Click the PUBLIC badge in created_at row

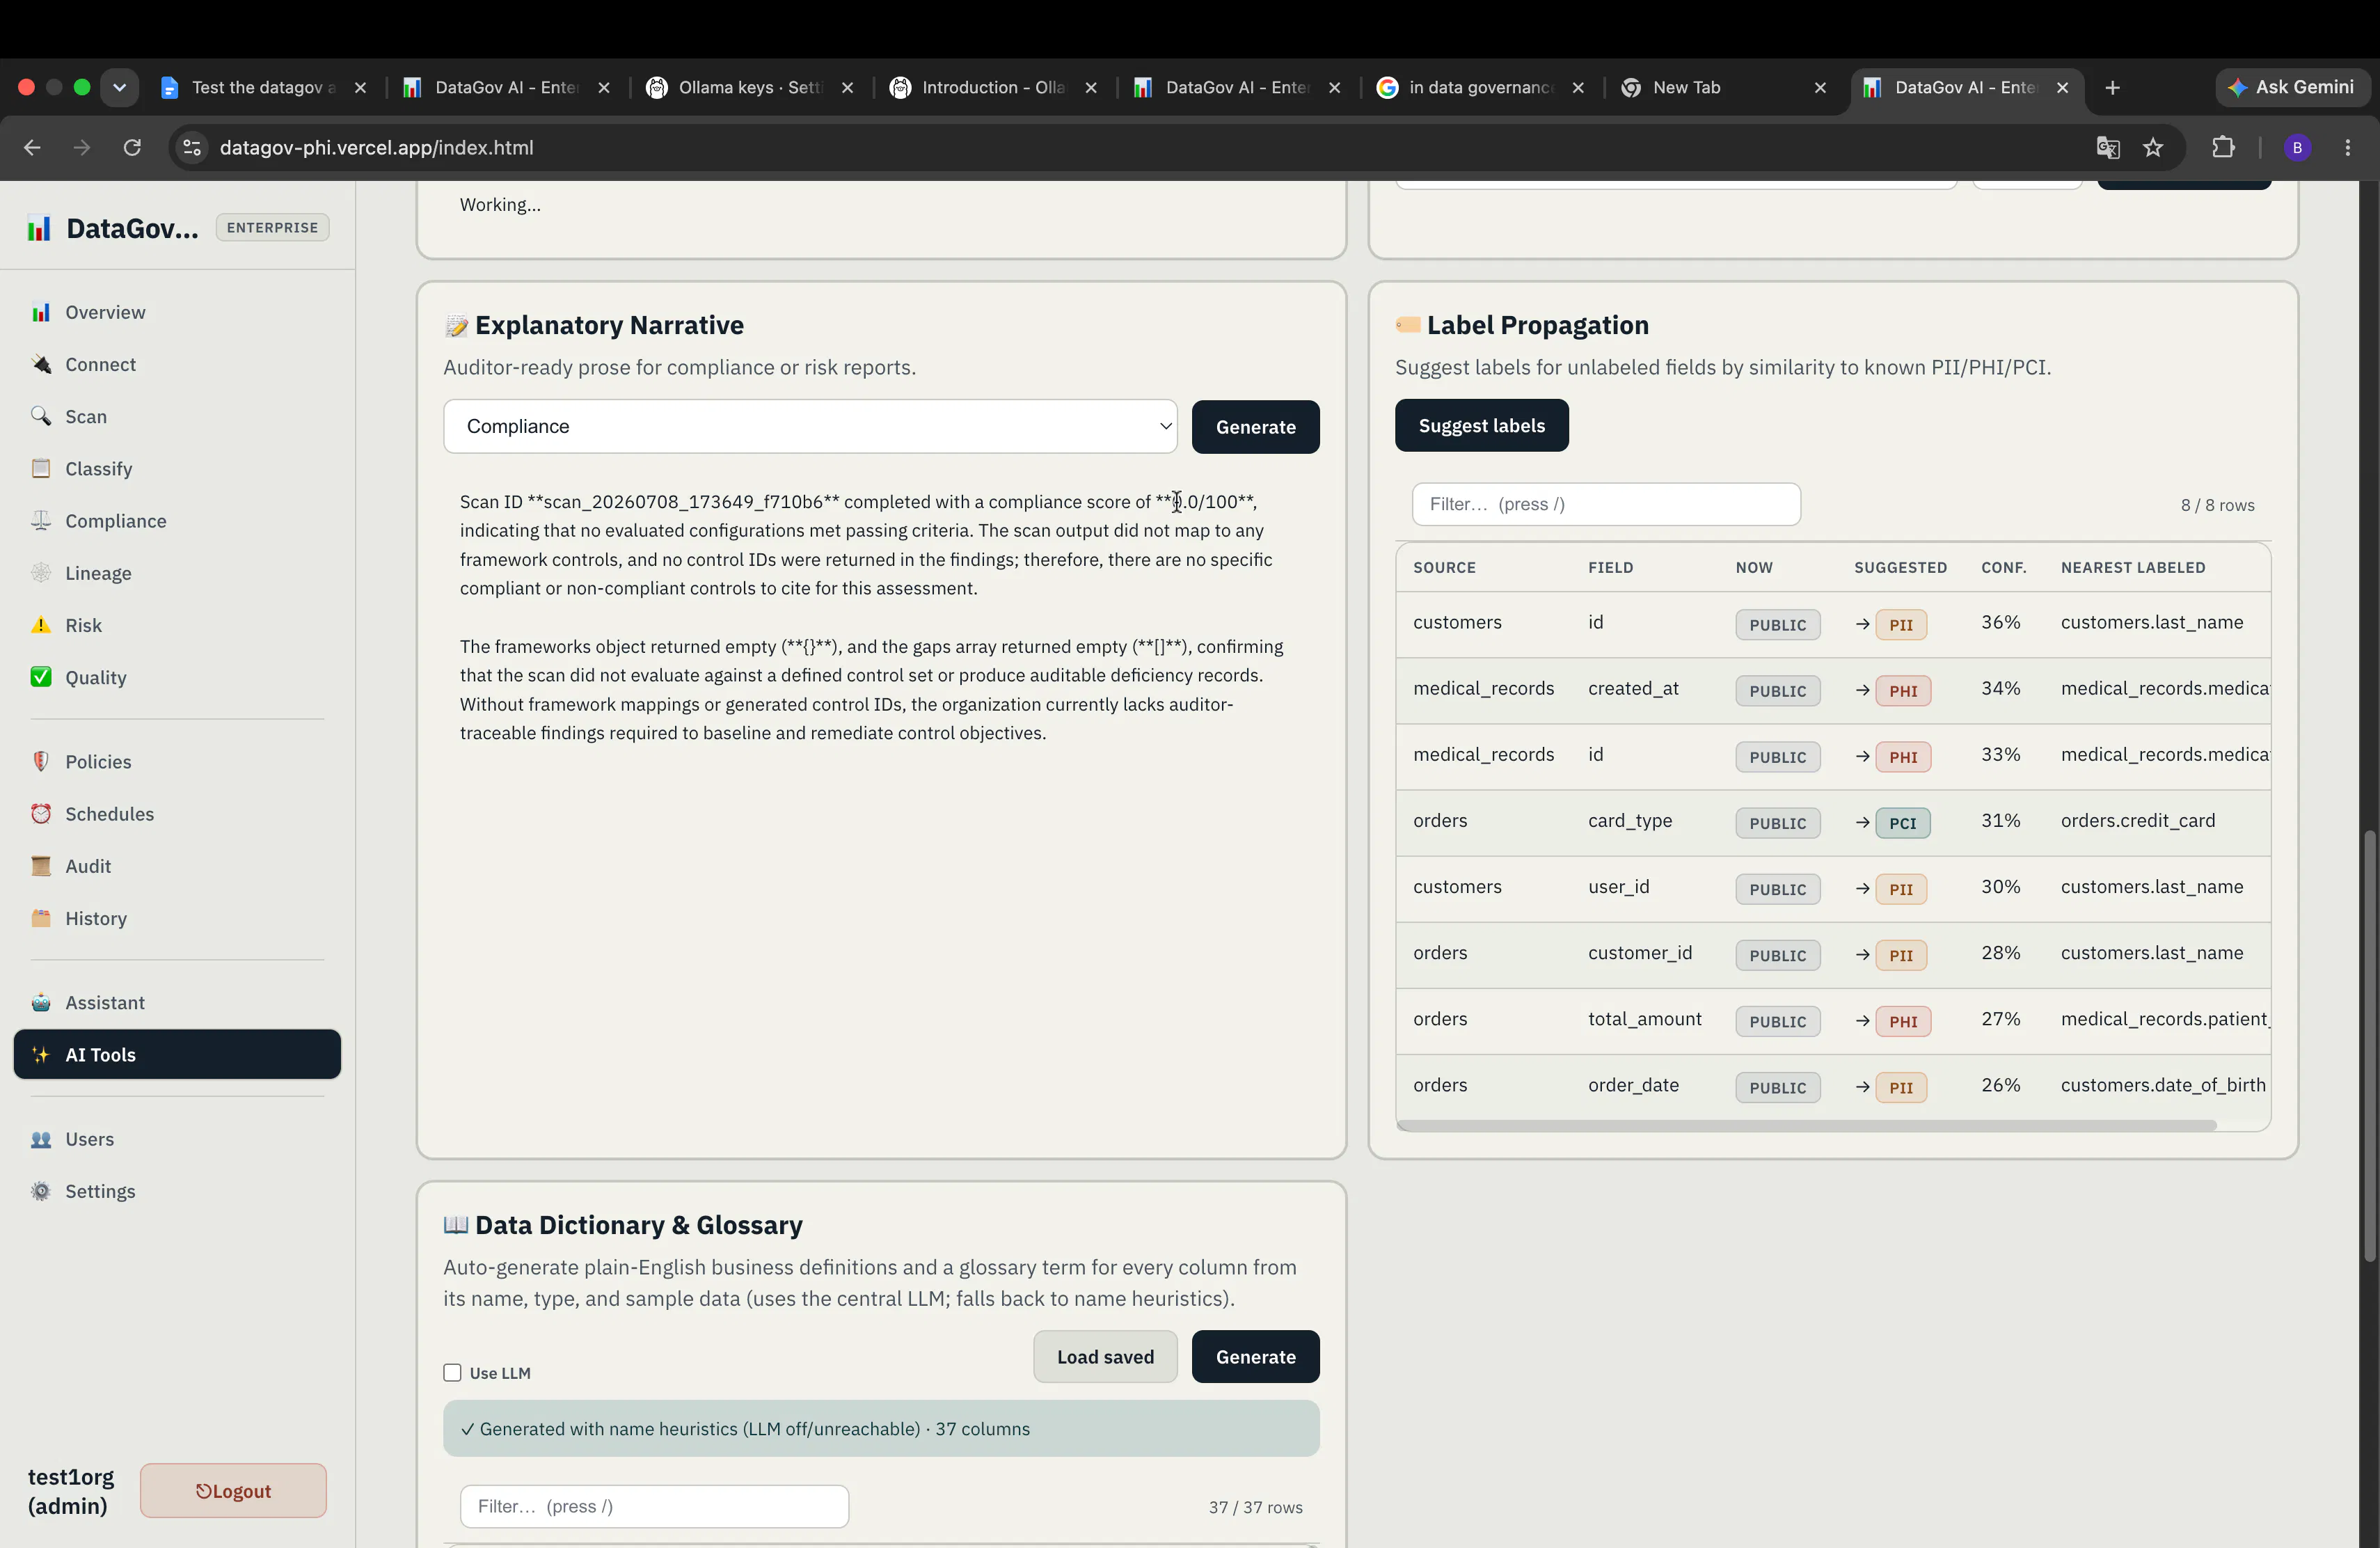click(x=1777, y=691)
